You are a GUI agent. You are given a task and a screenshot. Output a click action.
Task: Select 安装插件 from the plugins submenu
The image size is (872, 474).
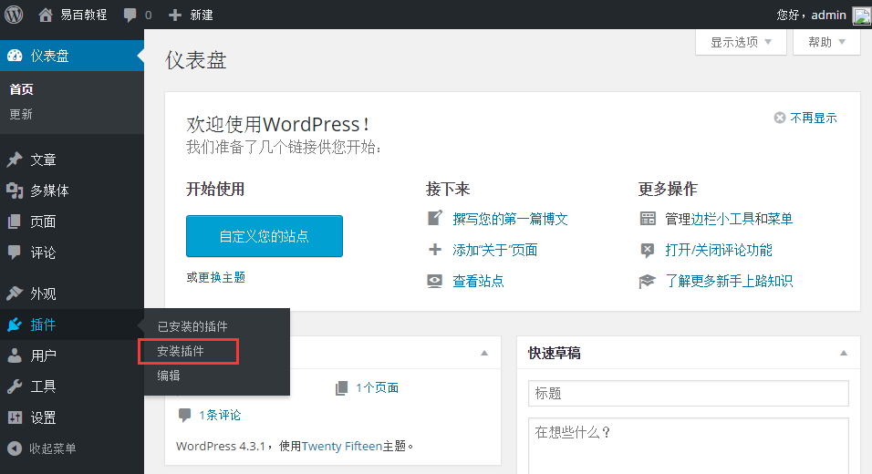coord(181,351)
